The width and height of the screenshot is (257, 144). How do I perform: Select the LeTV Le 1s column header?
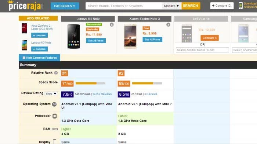[x=201, y=19]
